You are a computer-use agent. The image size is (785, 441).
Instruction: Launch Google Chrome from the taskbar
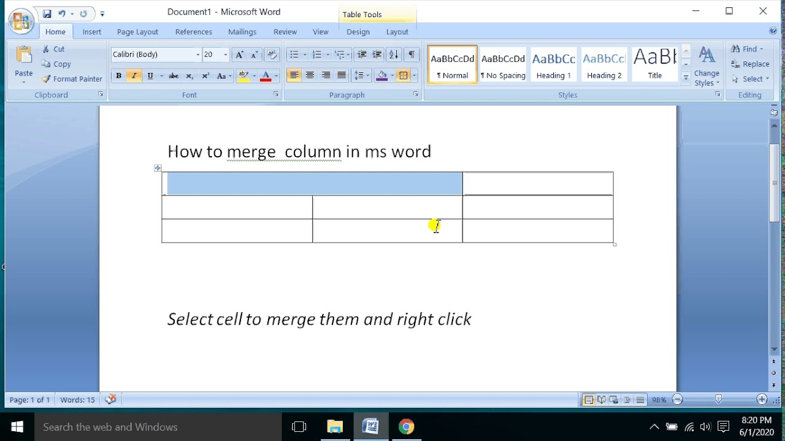(x=406, y=427)
